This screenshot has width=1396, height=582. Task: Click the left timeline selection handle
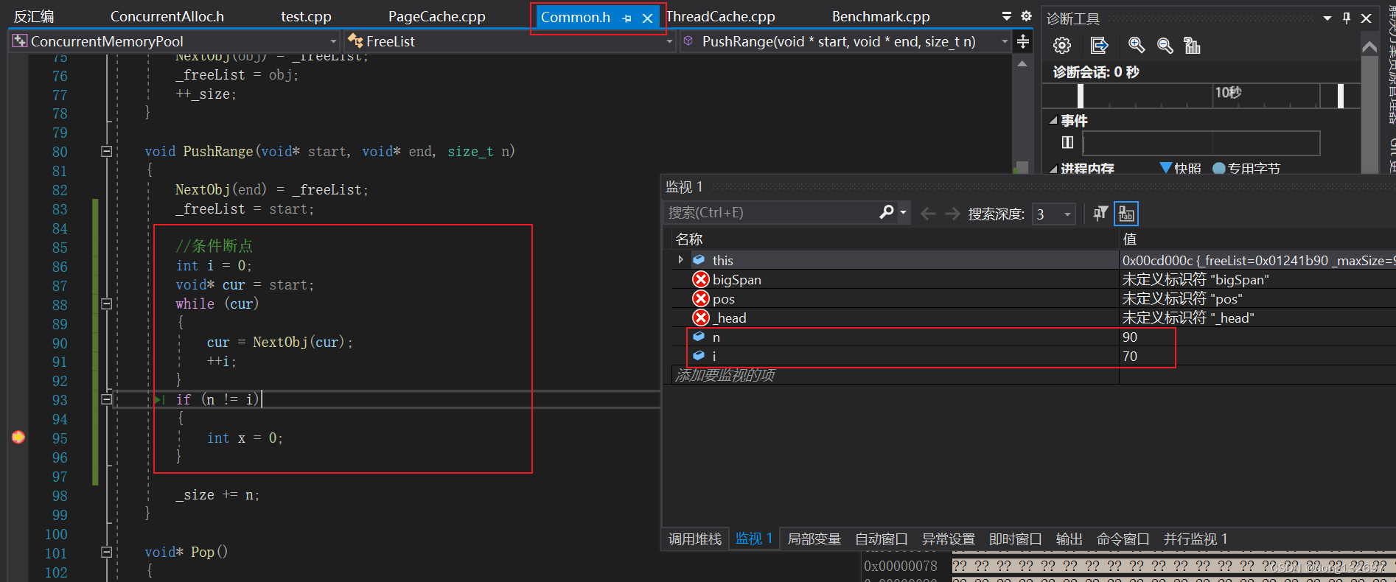[1081, 96]
